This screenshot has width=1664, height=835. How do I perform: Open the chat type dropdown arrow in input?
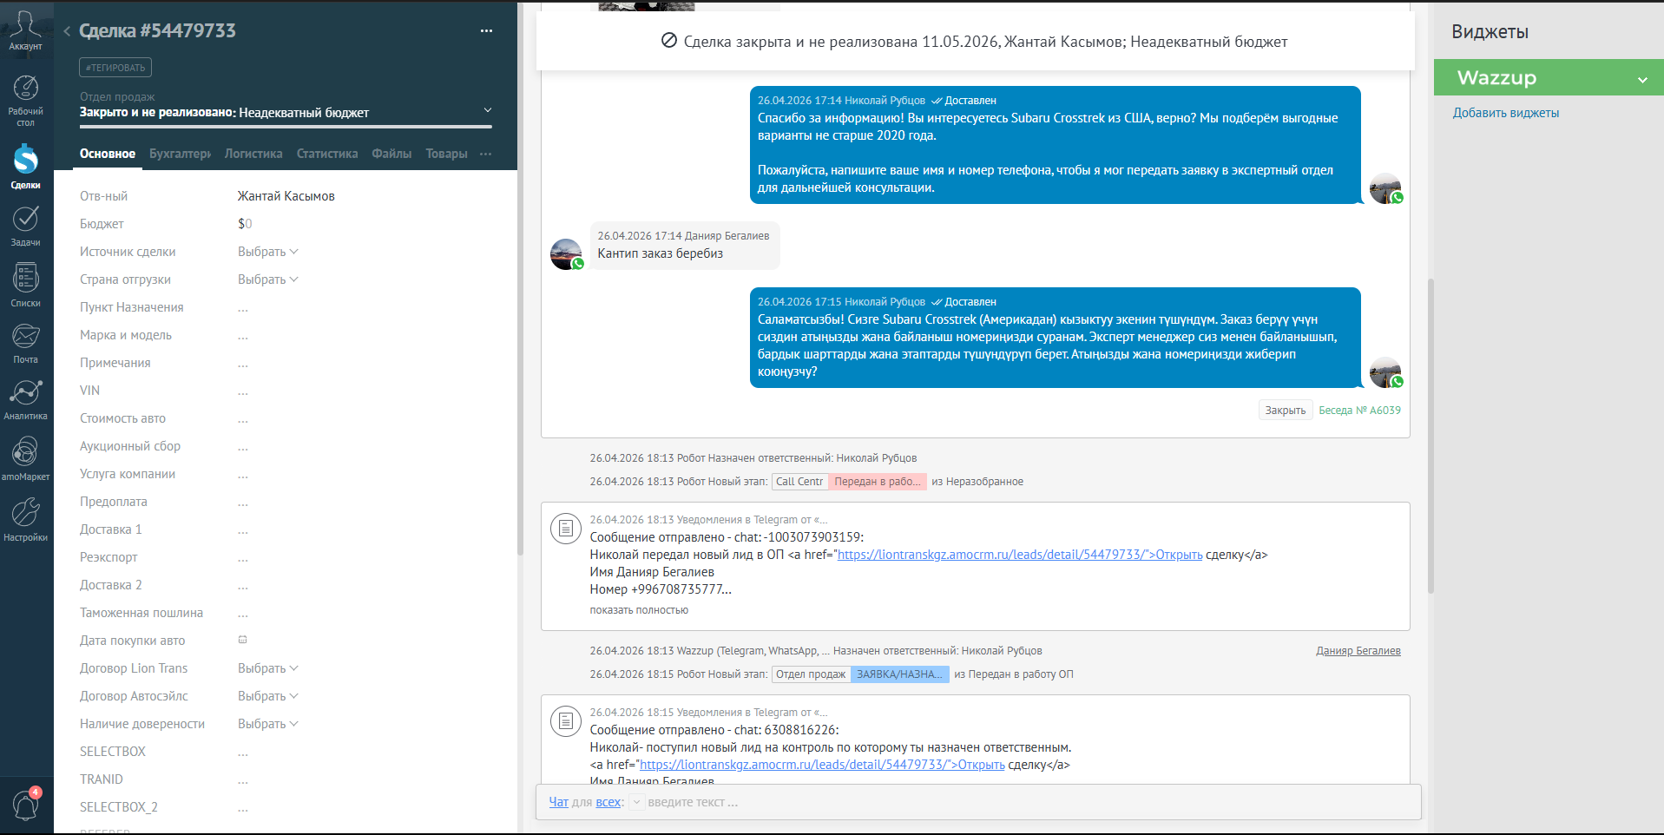(636, 803)
